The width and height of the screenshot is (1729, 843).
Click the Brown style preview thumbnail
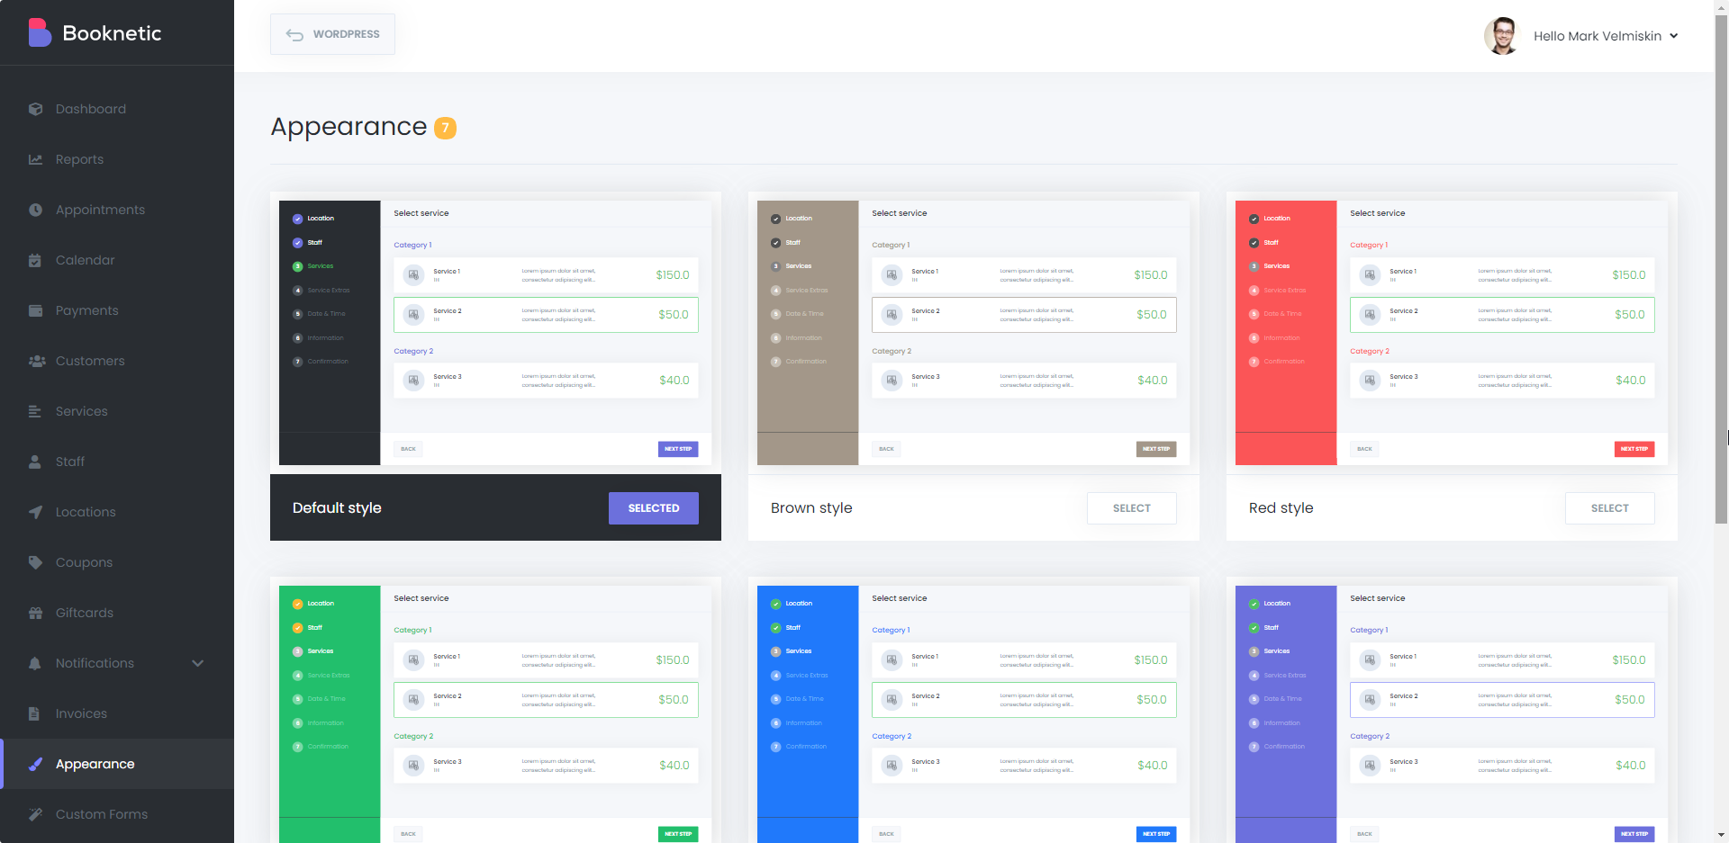[x=973, y=333]
